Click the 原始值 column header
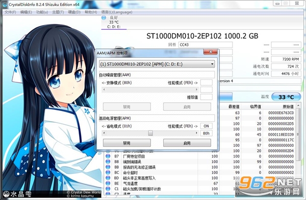The image size is (306, 200). click(x=279, y=106)
